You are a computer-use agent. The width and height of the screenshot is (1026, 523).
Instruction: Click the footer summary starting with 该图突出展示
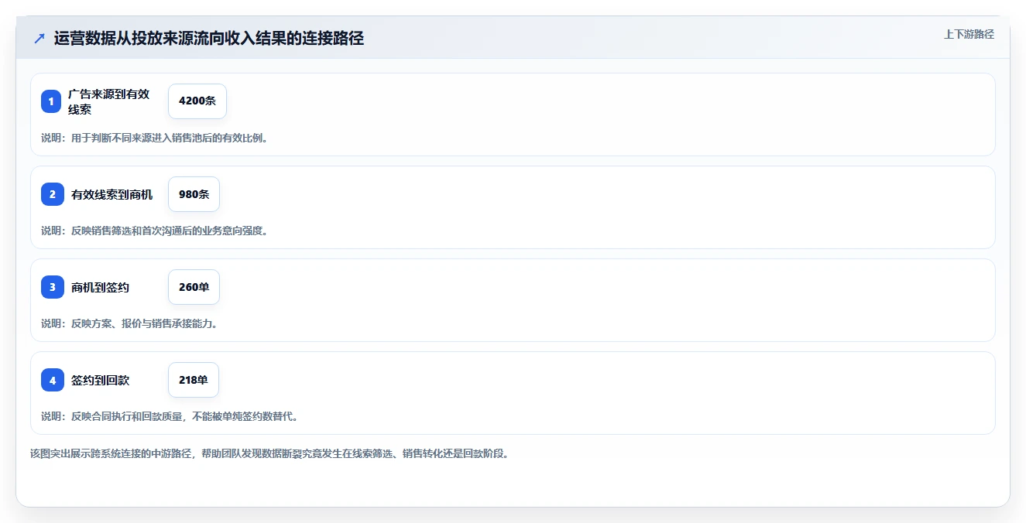269,453
